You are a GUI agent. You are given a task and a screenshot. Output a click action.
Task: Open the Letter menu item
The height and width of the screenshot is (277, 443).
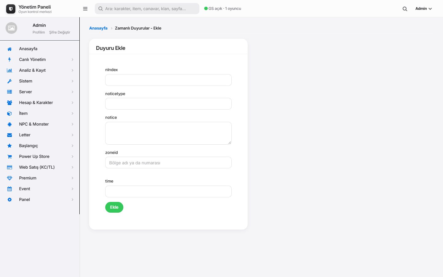coord(40,135)
